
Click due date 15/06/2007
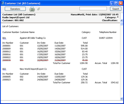pyautogui.click(x=60, y=51)
